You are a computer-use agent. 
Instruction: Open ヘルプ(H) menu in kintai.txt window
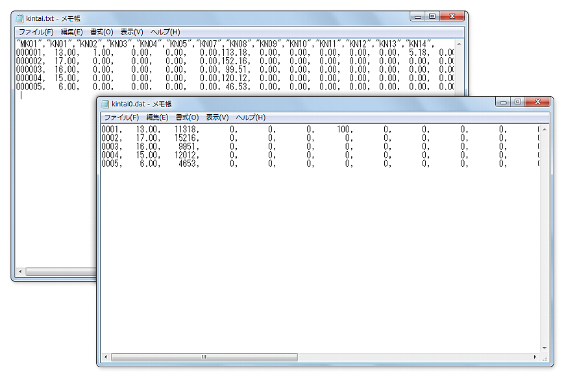[165, 32]
